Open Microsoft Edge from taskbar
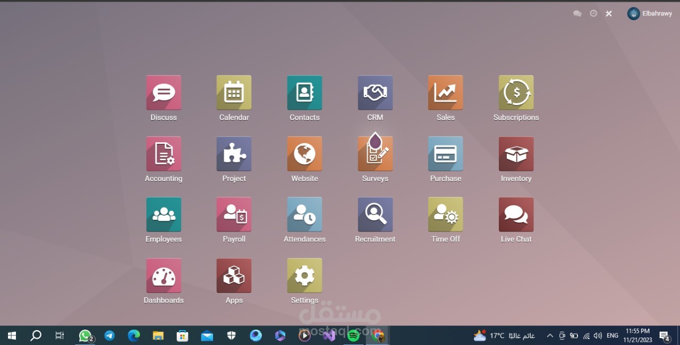The width and height of the screenshot is (680, 345). coord(134,335)
